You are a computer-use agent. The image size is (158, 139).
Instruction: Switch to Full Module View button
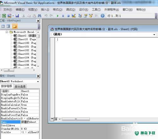click(56, 119)
